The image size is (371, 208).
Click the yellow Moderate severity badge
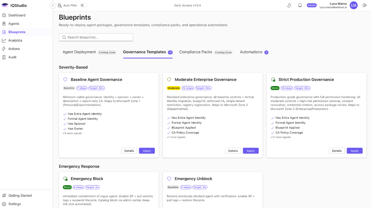click(x=174, y=88)
